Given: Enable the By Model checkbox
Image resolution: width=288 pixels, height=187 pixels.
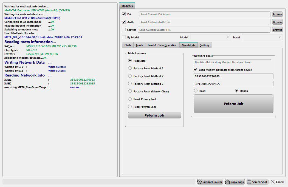Looking at the screenshot, I should coord(124,37).
